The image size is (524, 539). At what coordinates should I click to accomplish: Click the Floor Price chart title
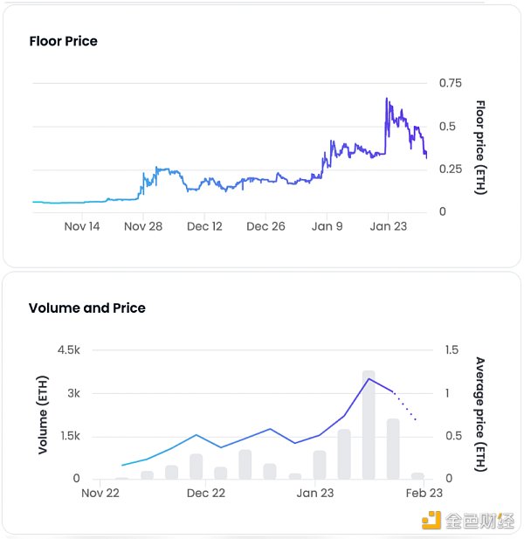[x=63, y=41]
